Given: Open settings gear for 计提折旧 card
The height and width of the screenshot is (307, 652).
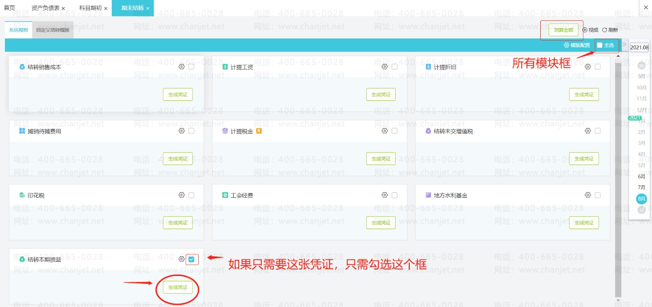Looking at the screenshot, I should [x=588, y=67].
